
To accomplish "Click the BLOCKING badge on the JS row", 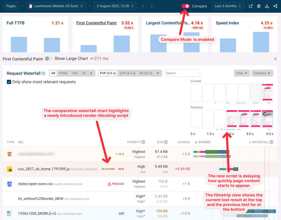I will pos(108,169).
